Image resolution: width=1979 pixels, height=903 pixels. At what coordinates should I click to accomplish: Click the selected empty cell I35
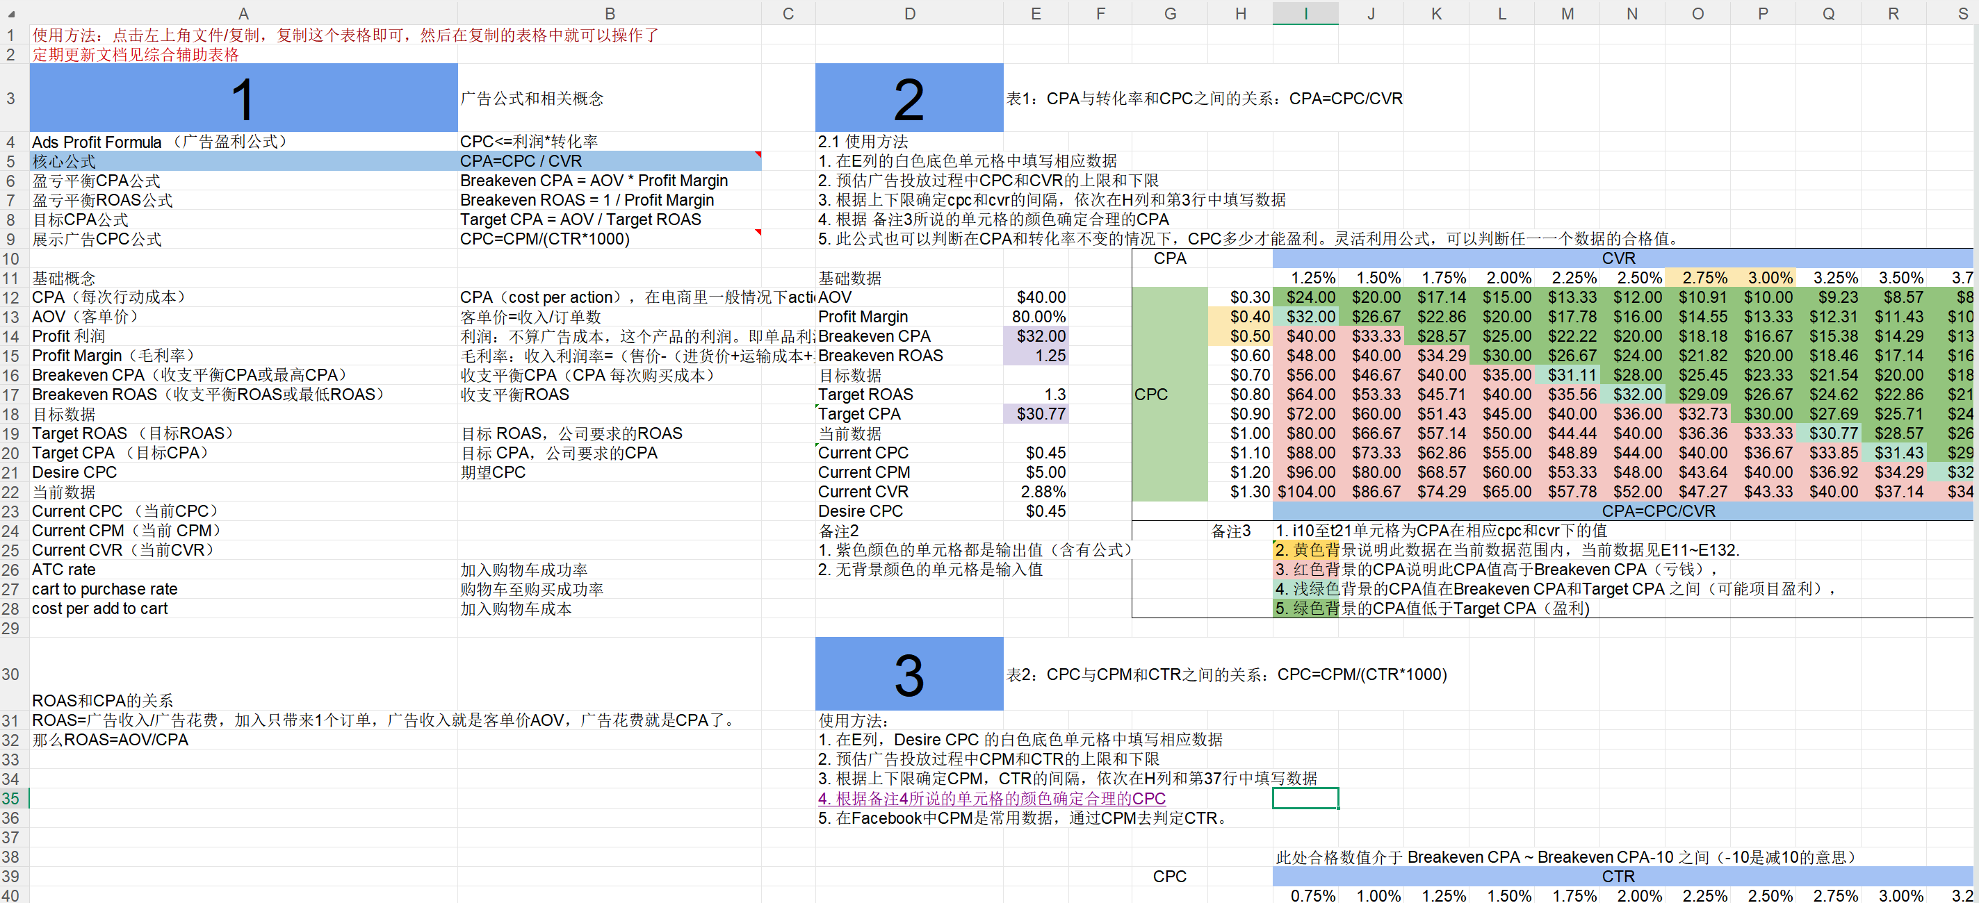coord(1305,799)
